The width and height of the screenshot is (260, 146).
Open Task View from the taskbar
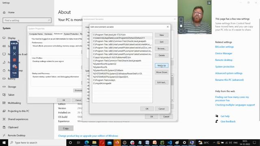78,142
